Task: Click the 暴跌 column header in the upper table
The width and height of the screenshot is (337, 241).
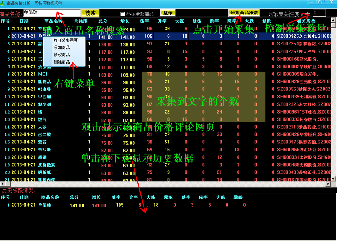Action: tap(267, 21)
